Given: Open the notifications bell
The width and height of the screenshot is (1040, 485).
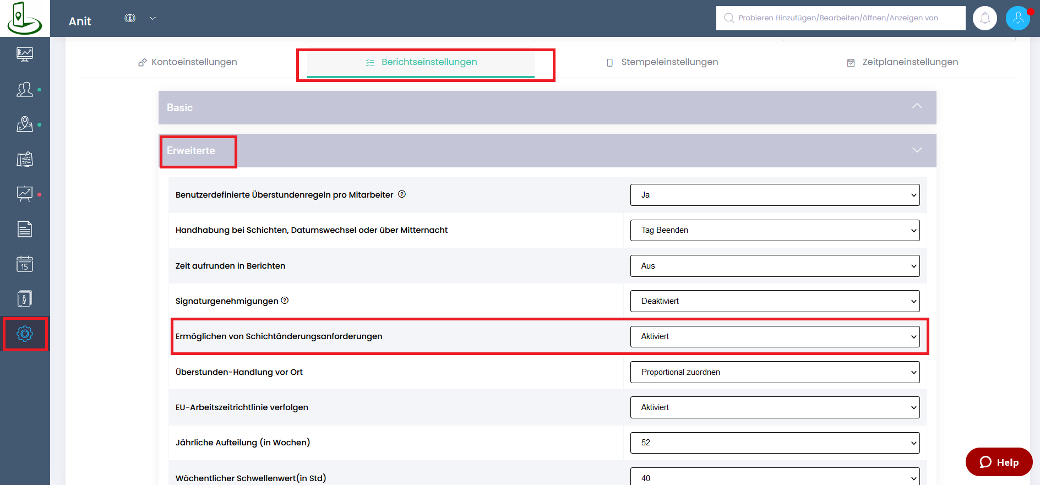Looking at the screenshot, I should pos(985,18).
